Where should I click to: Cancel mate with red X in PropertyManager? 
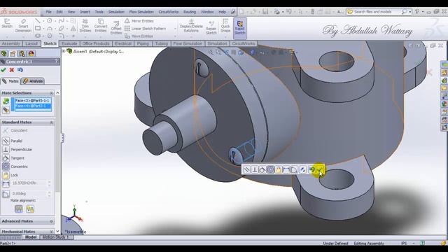12,70
